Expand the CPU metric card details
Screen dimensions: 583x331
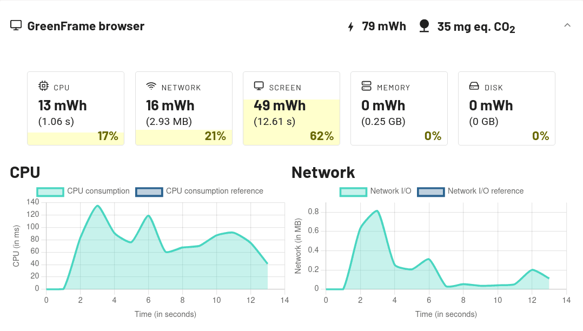point(76,108)
